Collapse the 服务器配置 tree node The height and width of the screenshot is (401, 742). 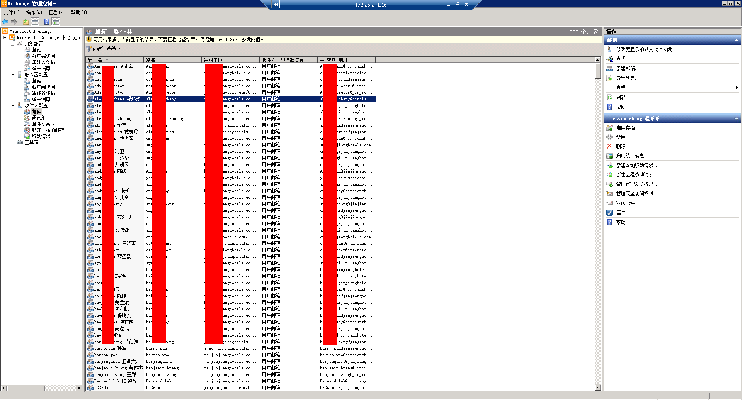pyautogui.click(x=12, y=74)
